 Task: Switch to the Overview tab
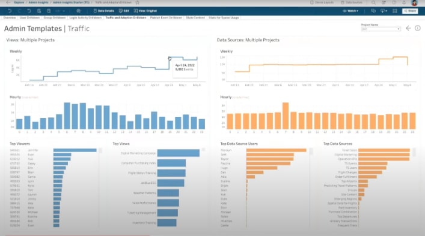tap(10, 18)
